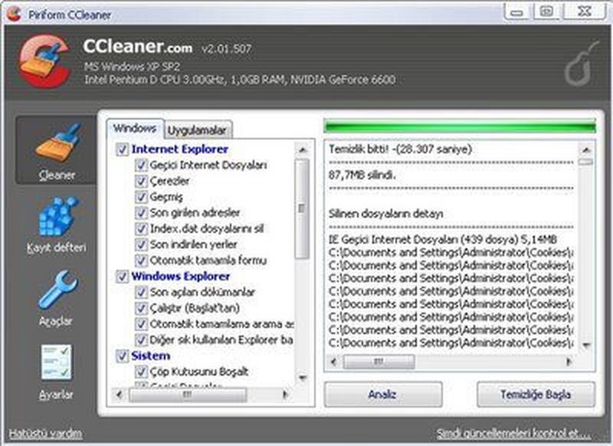Uncheck Geçici Internet Dosyaları checkbox
613x446 pixels.
pos(141,166)
